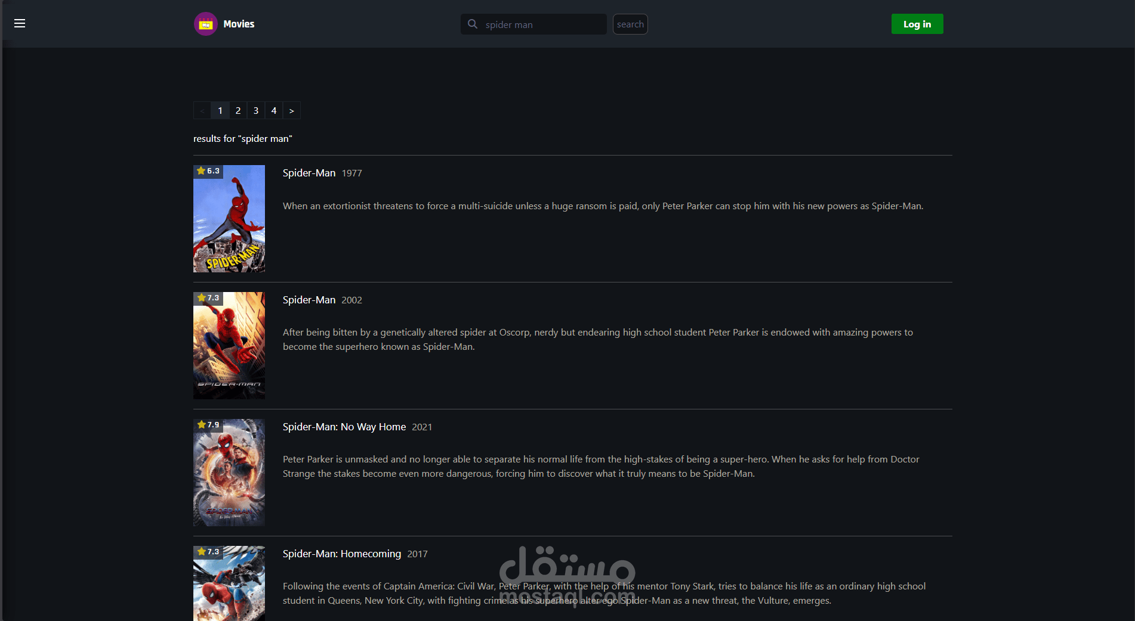Open Spider-Man: No Way Home title
Viewport: 1135px width, 621px height.
pos(344,427)
